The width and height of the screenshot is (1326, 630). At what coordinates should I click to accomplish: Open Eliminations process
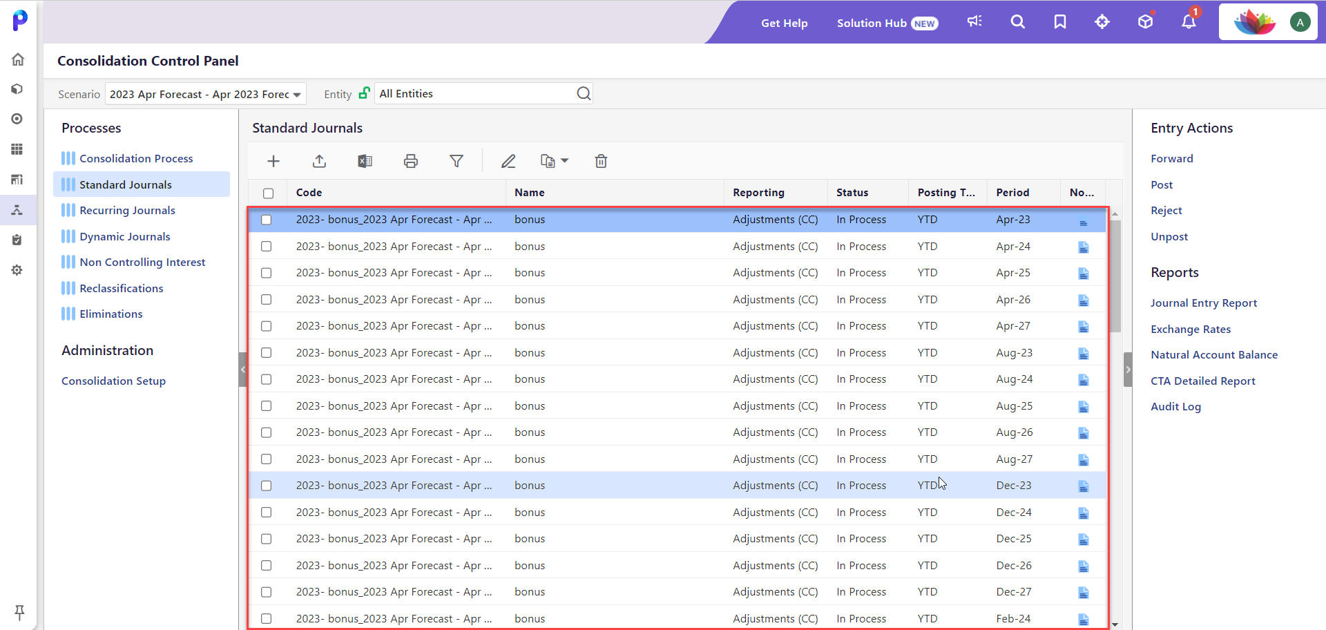(x=110, y=314)
